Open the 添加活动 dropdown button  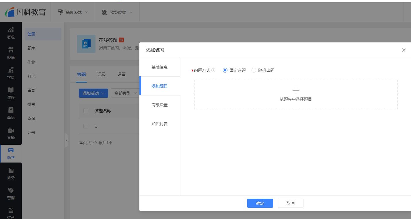[93, 93]
